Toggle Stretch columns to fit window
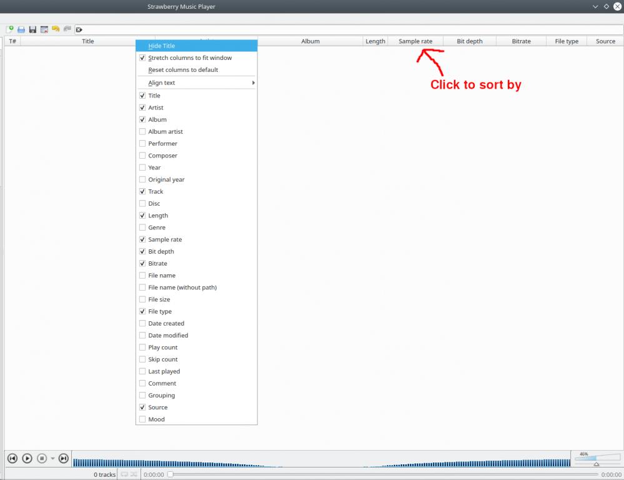 pos(197,57)
